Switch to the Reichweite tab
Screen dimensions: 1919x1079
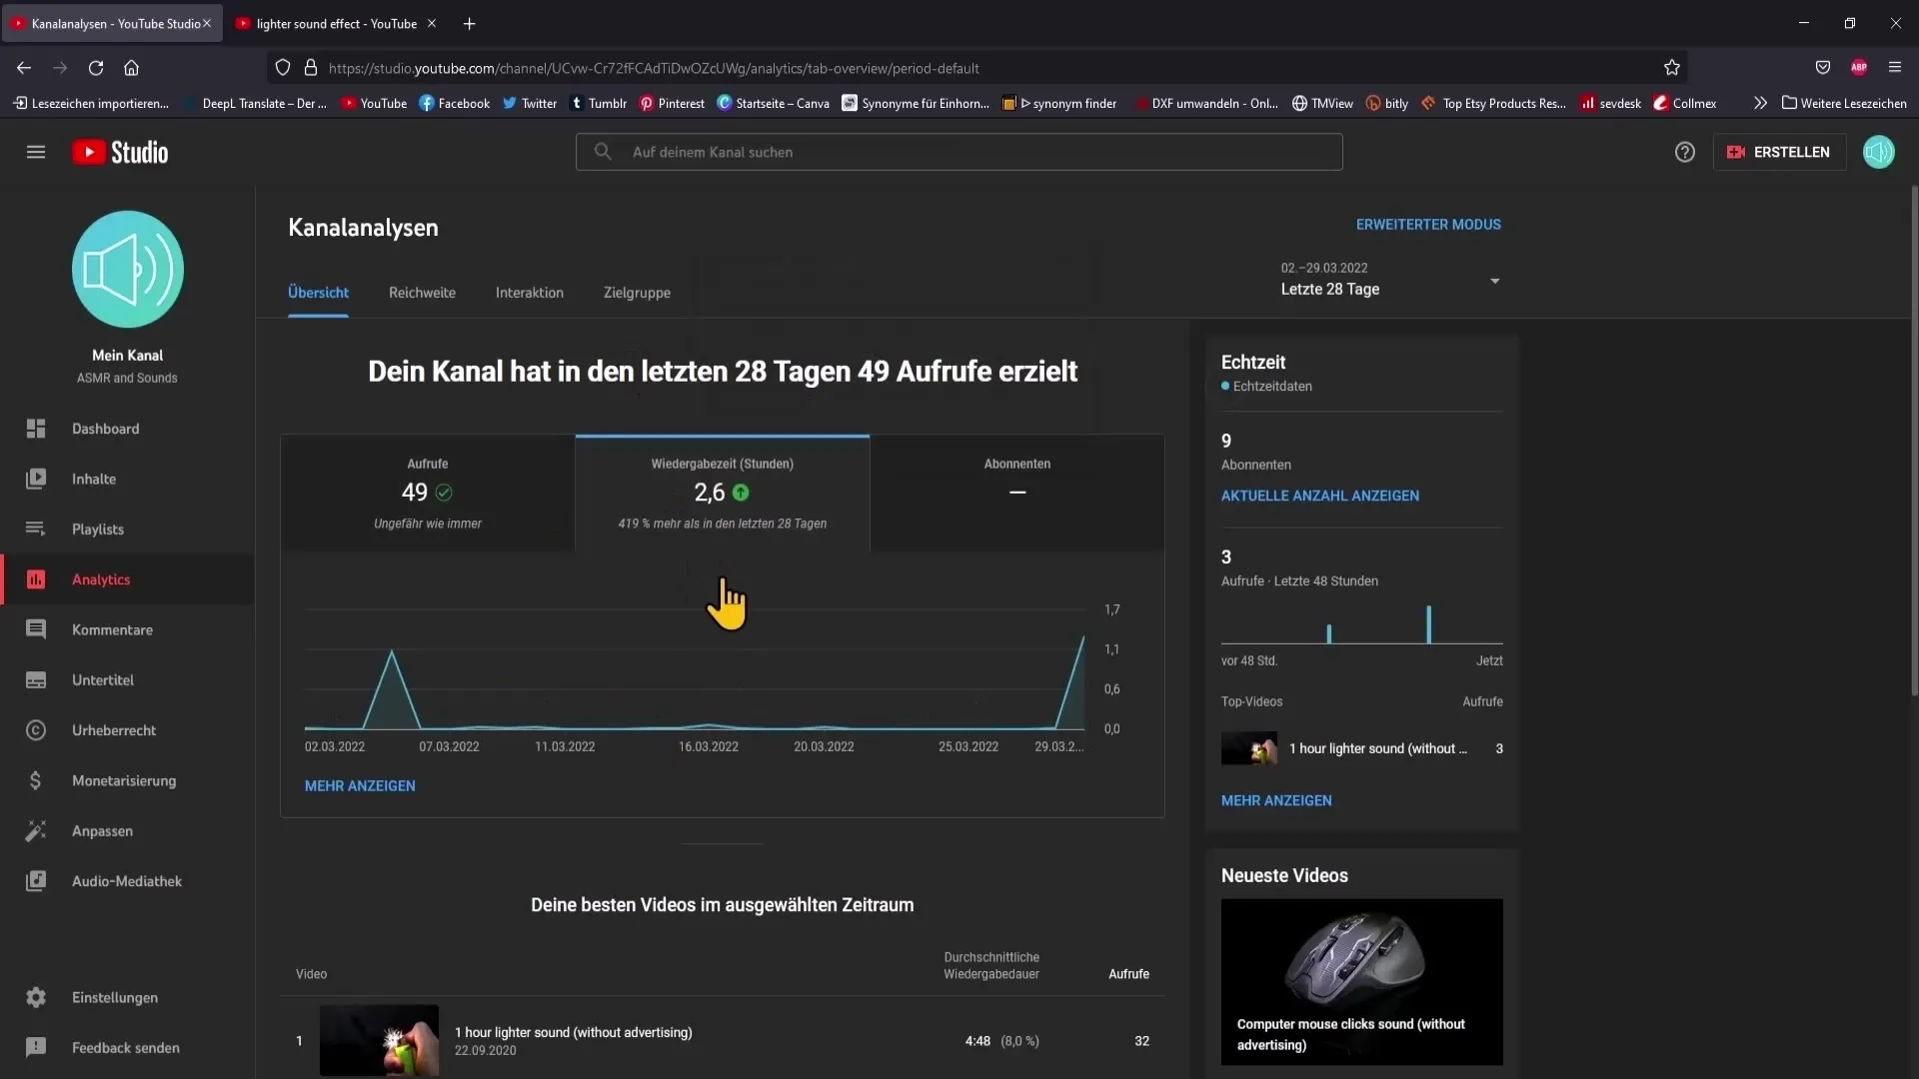pos(422,291)
